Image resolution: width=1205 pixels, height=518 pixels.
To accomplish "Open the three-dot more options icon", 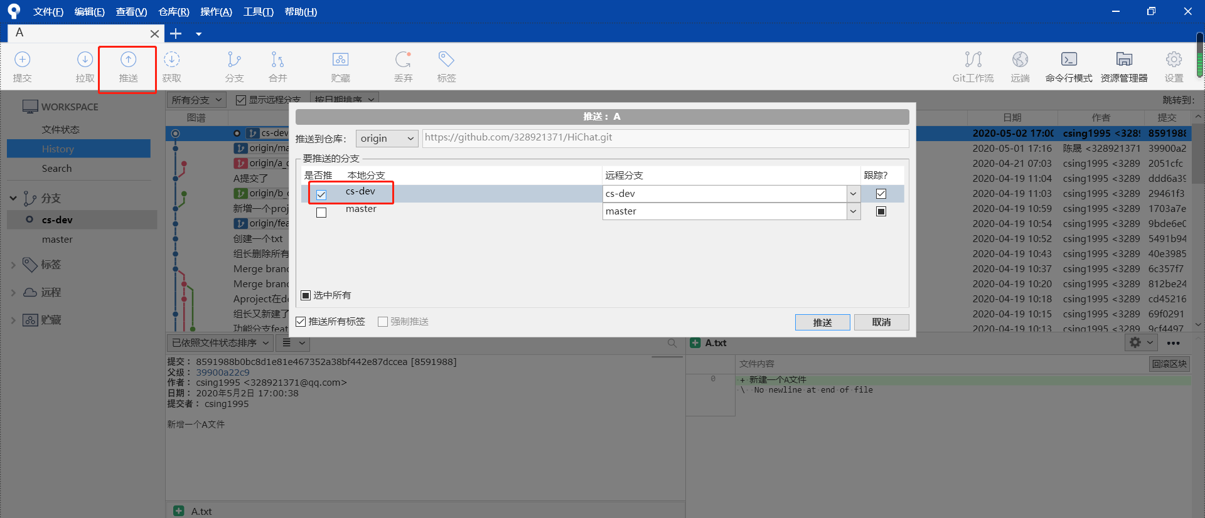I will click(x=1173, y=343).
